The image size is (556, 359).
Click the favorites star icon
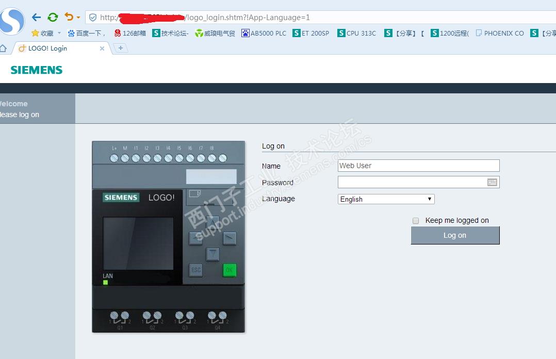tap(35, 33)
